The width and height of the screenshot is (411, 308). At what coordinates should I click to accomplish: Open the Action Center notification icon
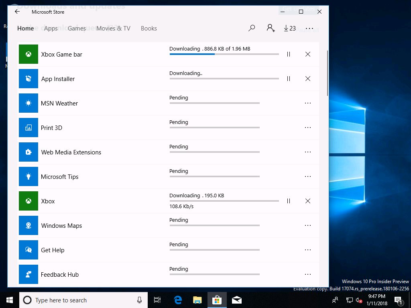pos(398,300)
